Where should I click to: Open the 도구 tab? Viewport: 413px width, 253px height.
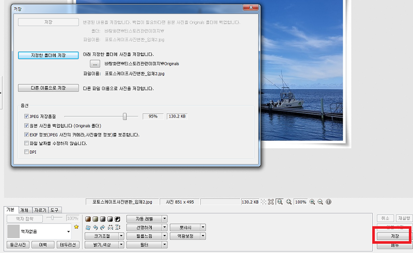pyautogui.click(x=55, y=210)
